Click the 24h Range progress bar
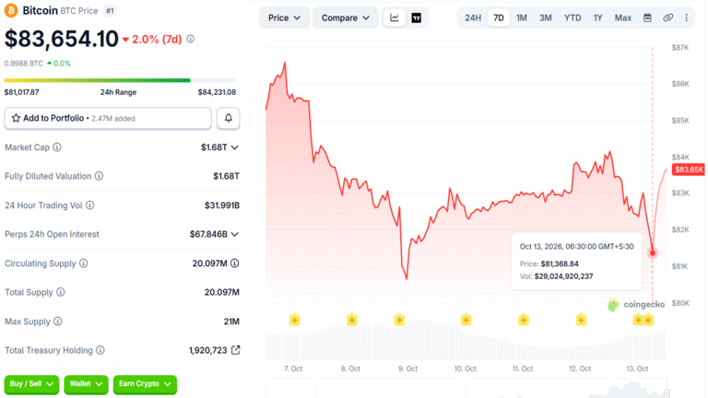This screenshot has width=708, height=398. (x=120, y=80)
